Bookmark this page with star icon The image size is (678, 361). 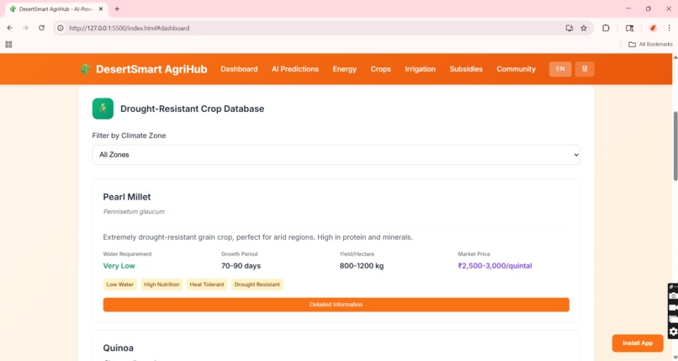[584, 28]
